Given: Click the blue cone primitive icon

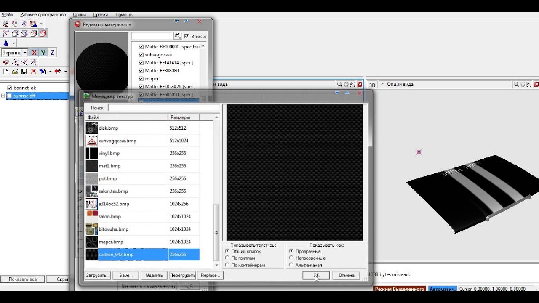Looking at the screenshot, I should pos(6,43).
